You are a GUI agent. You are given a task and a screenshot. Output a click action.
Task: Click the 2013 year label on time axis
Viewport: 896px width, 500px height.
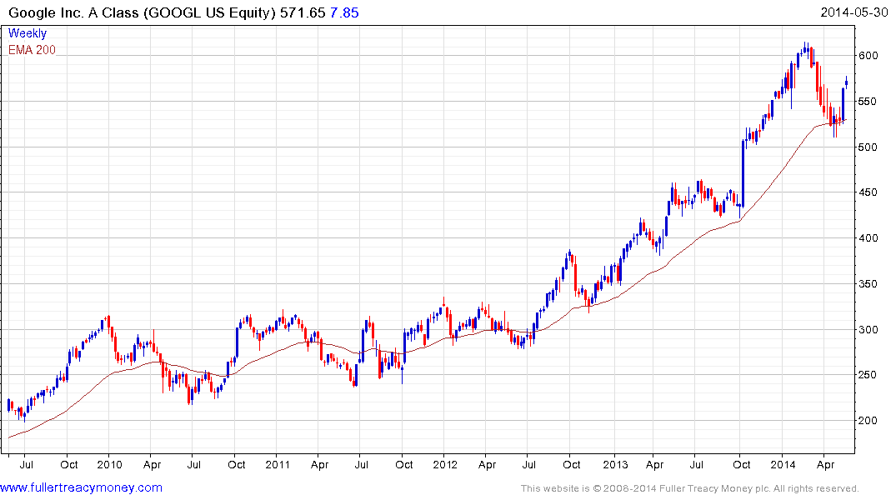615,464
